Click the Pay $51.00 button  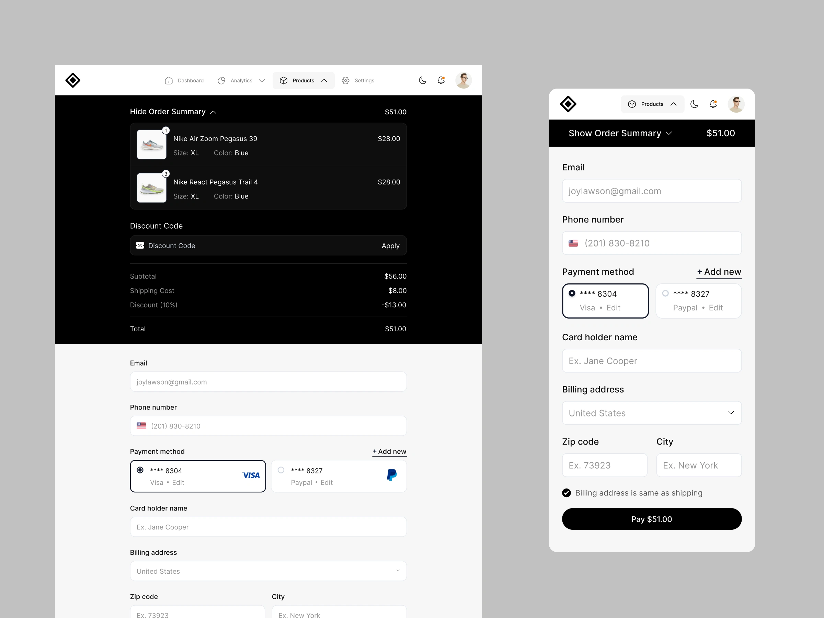point(652,519)
